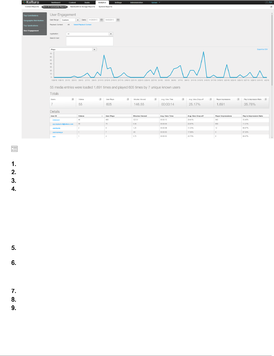
Task: Click the help icon beside Minutes Viewed total
Action: click(x=155, y=99)
